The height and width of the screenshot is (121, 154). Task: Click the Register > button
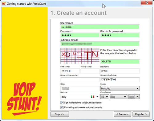coord(141,114)
